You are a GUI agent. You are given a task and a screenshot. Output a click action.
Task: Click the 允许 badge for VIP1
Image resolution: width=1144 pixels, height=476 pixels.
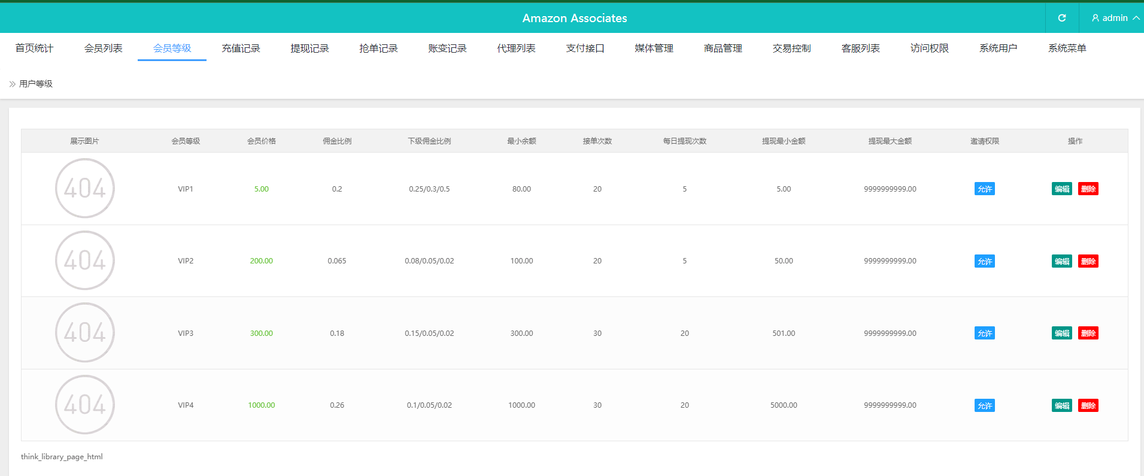tap(984, 189)
